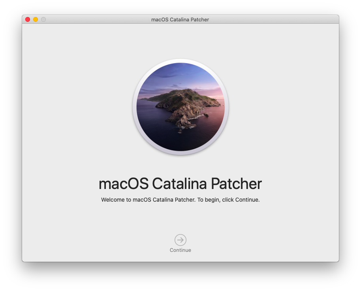Click the word "macOS" in the large heading
Viewport: 361px width, 291px height.
[123, 184]
